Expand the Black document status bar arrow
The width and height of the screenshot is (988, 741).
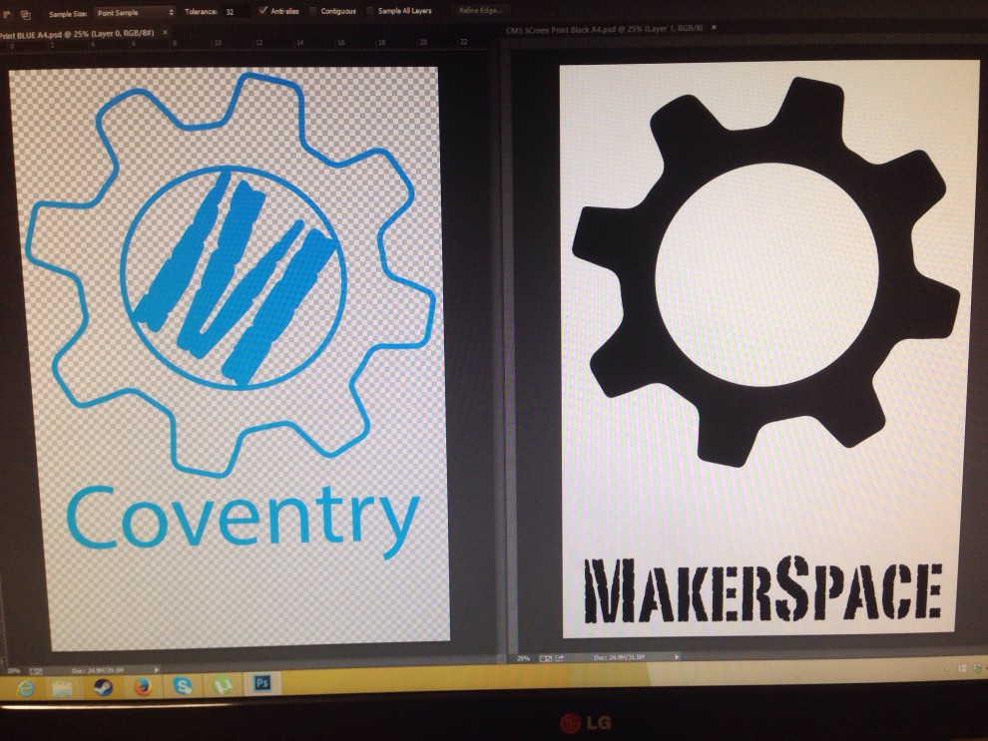pos(678,656)
